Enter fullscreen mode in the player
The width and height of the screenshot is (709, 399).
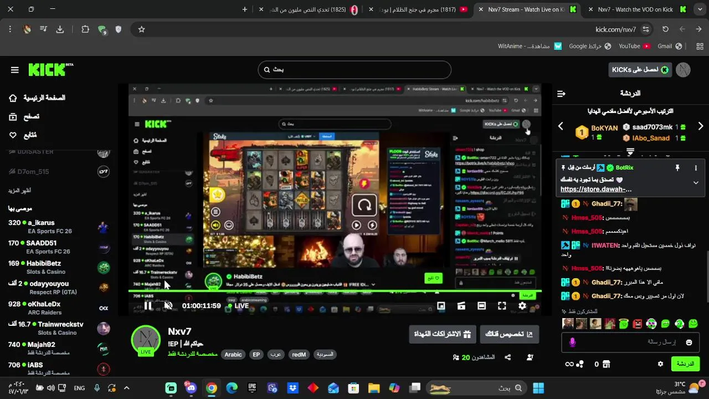(x=502, y=306)
